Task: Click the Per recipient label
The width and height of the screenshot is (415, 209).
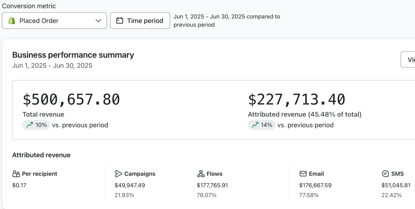Action: [40, 174]
